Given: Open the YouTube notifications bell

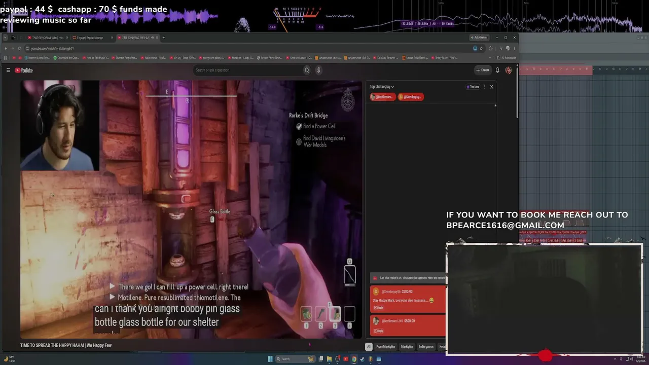Looking at the screenshot, I should (497, 70).
